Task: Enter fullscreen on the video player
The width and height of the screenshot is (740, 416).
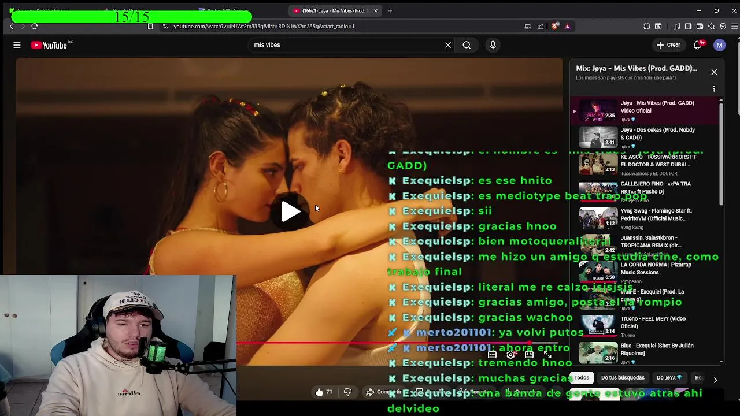Action: coord(547,355)
